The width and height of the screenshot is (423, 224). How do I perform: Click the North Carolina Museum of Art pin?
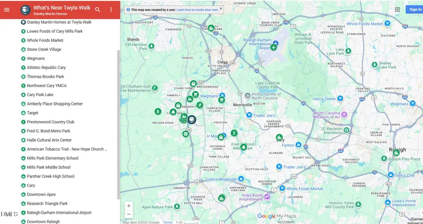pyautogui.click(x=344, y=115)
